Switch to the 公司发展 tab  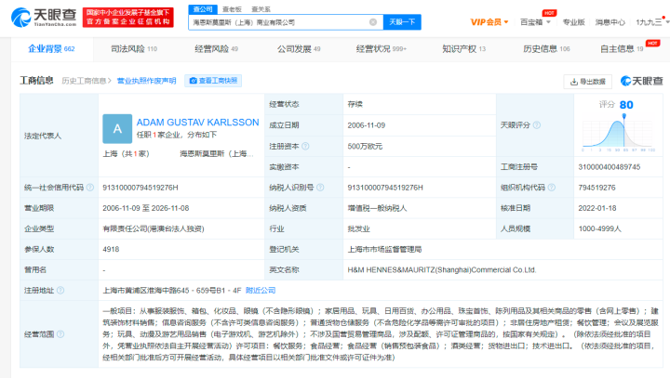(x=299, y=49)
